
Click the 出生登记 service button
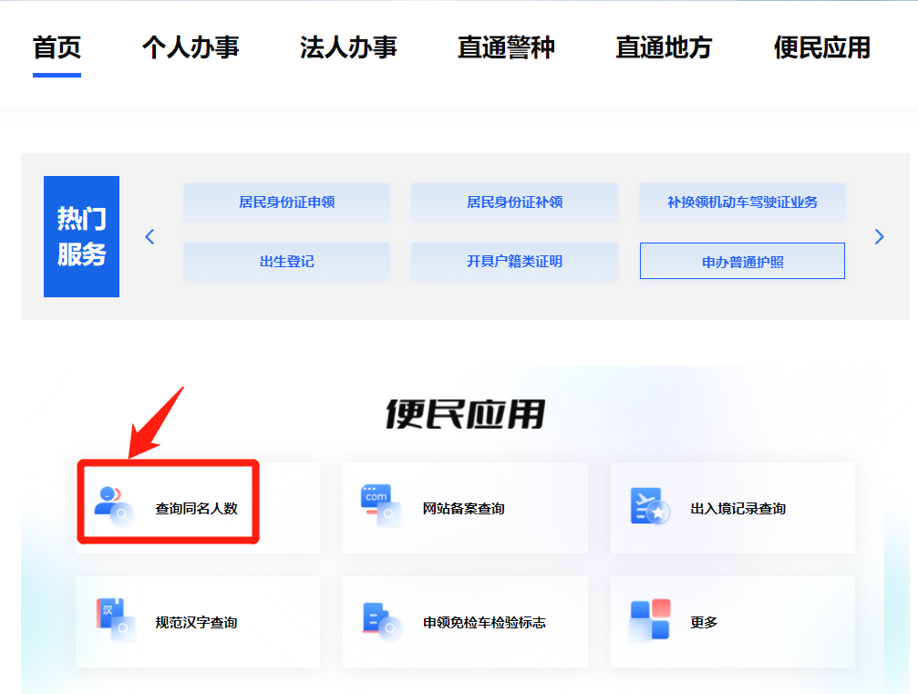point(286,262)
